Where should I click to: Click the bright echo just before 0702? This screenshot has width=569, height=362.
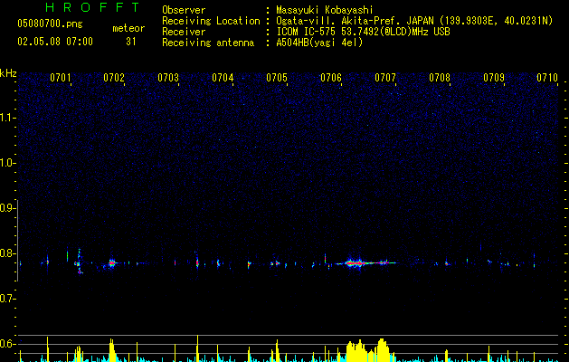(x=112, y=262)
